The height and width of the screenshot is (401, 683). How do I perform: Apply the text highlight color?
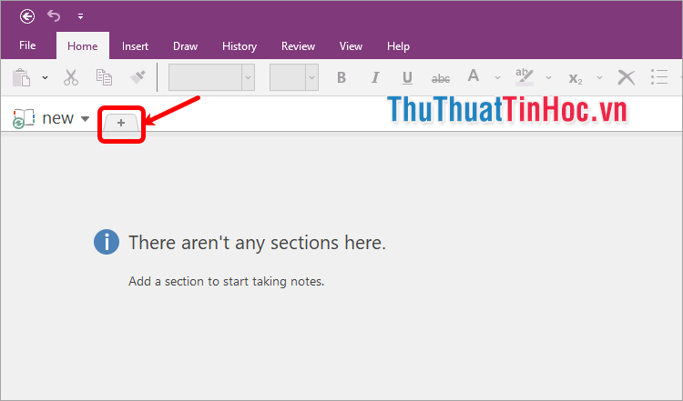click(524, 77)
